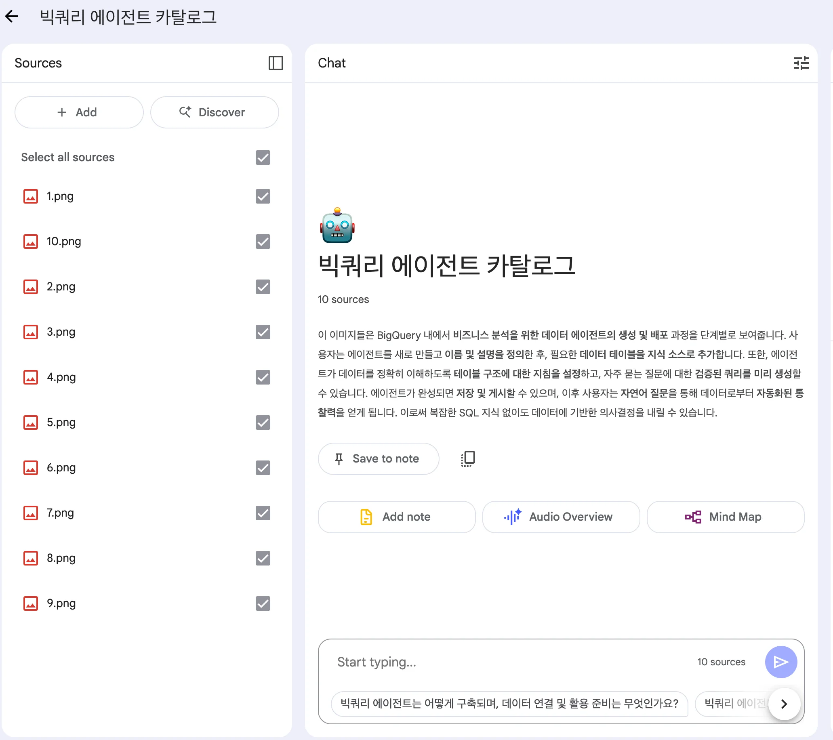This screenshot has height=740, width=833.
Task: Click the image icon next to 7.png
Action: click(31, 513)
